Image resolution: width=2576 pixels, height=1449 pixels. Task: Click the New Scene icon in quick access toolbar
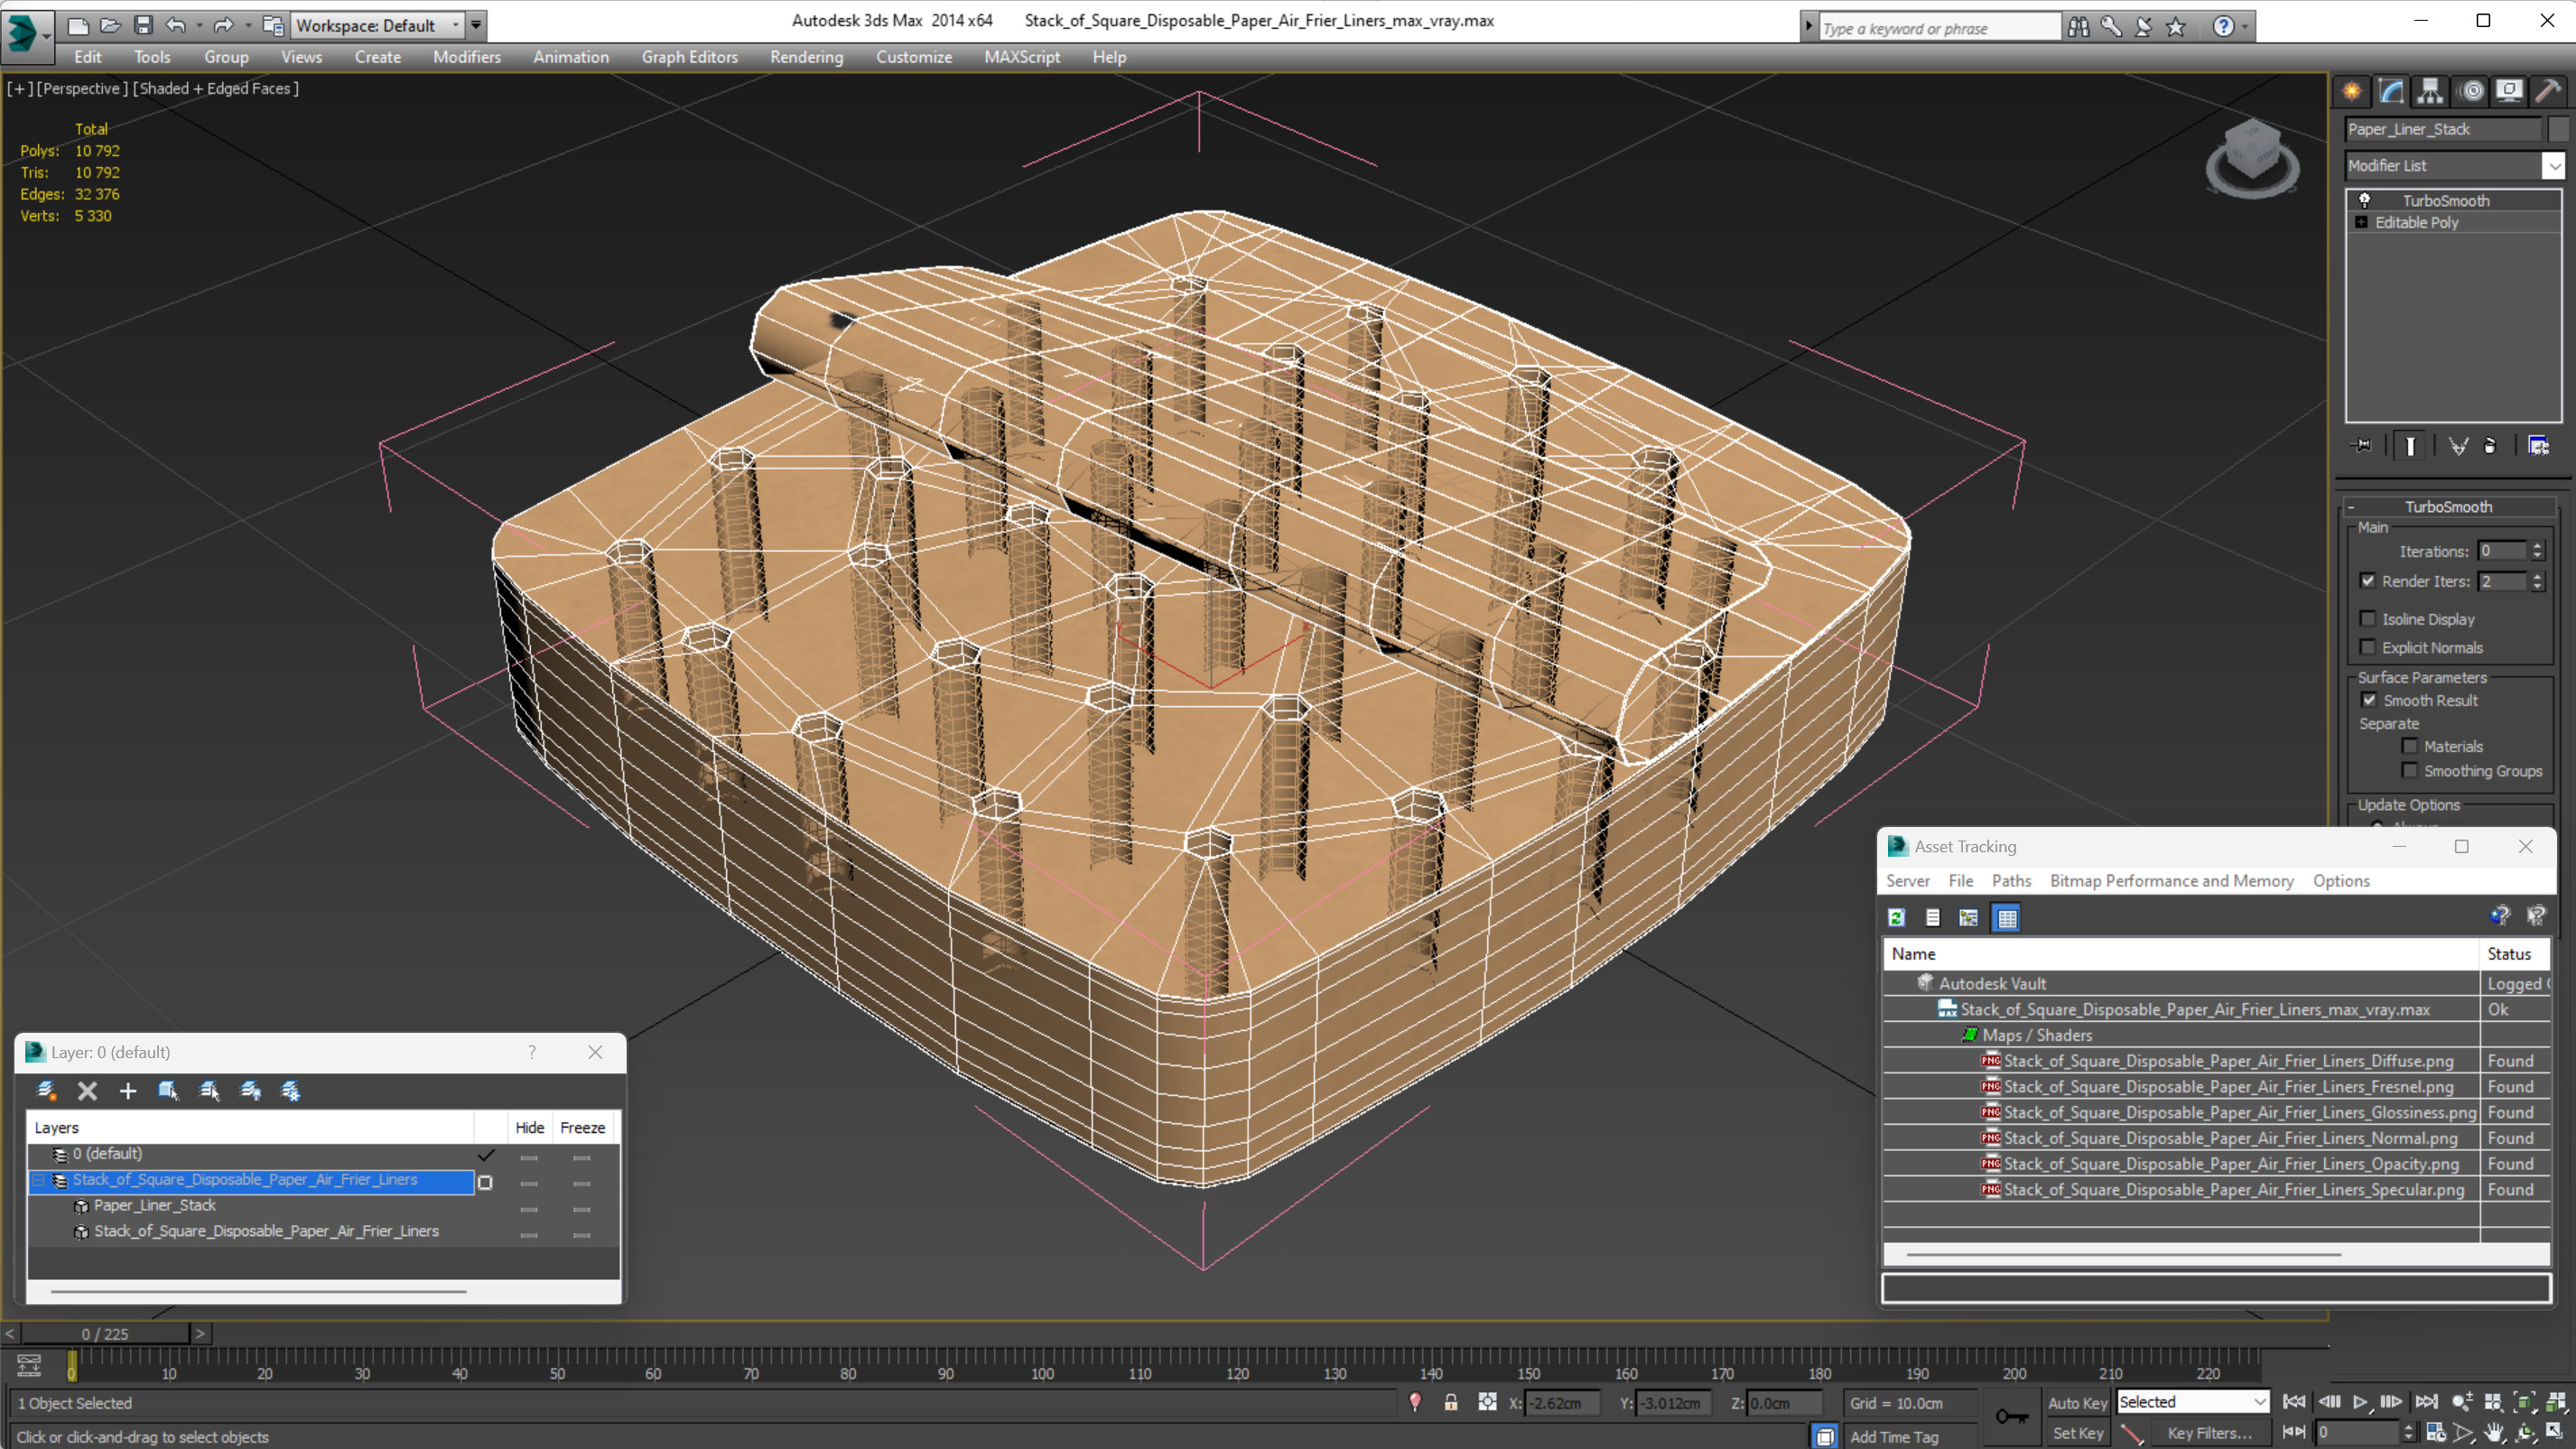[x=78, y=25]
